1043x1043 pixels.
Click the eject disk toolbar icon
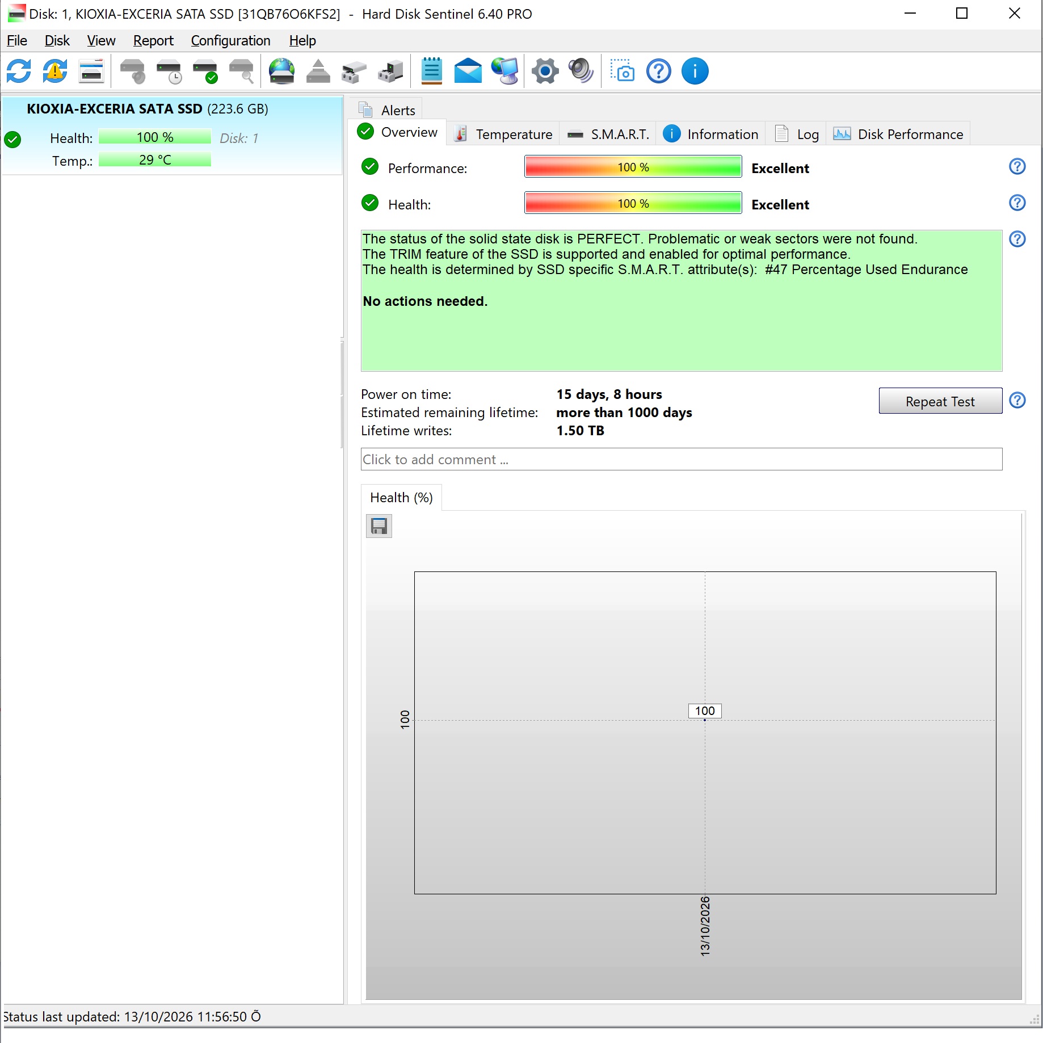tap(318, 72)
